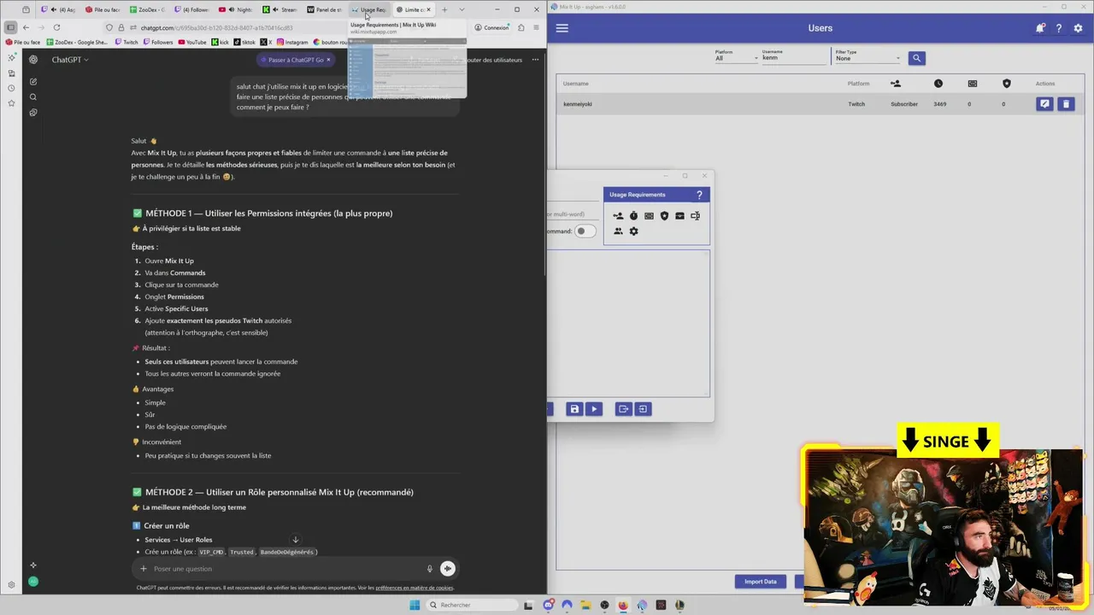
Task: Open the rank shield requirement icon
Action: (x=664, y=216)
